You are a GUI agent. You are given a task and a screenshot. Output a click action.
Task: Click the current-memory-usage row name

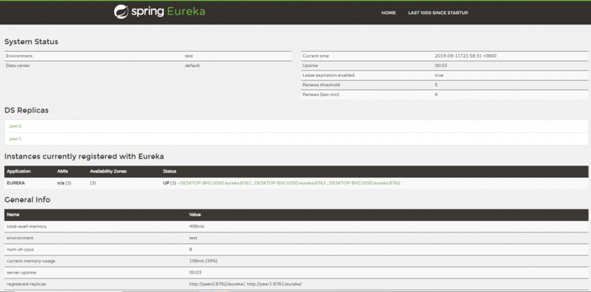pyautogui.click(x=31, y=261)
